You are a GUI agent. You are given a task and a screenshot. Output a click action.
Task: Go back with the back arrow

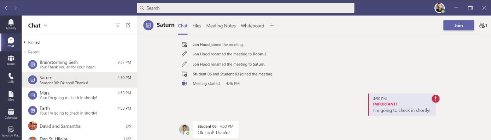point(6,8)
